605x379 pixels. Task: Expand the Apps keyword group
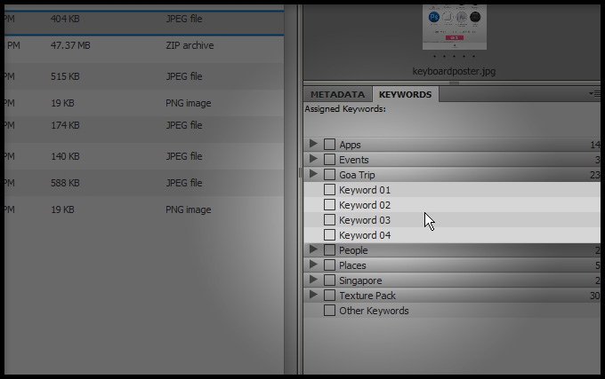pyautogui.click(x=313, y=144)
